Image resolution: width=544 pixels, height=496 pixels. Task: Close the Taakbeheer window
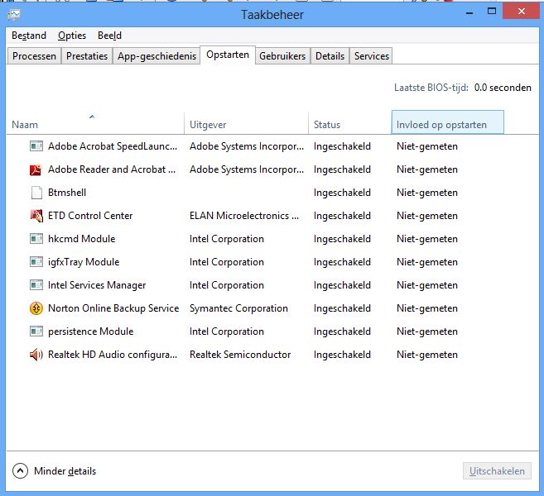(521, 11)
